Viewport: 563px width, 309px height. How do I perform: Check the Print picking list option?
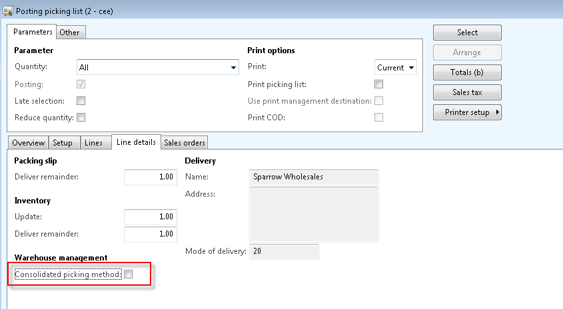point(378,84)
